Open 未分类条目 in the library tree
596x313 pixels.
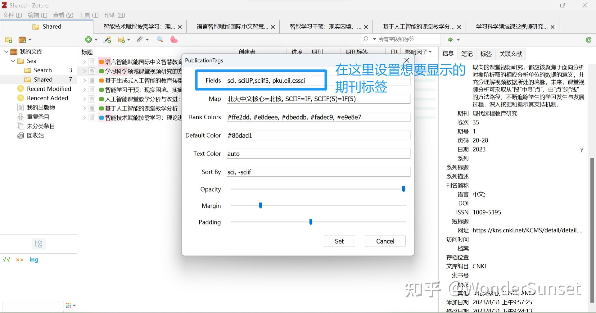click(41, 126)
